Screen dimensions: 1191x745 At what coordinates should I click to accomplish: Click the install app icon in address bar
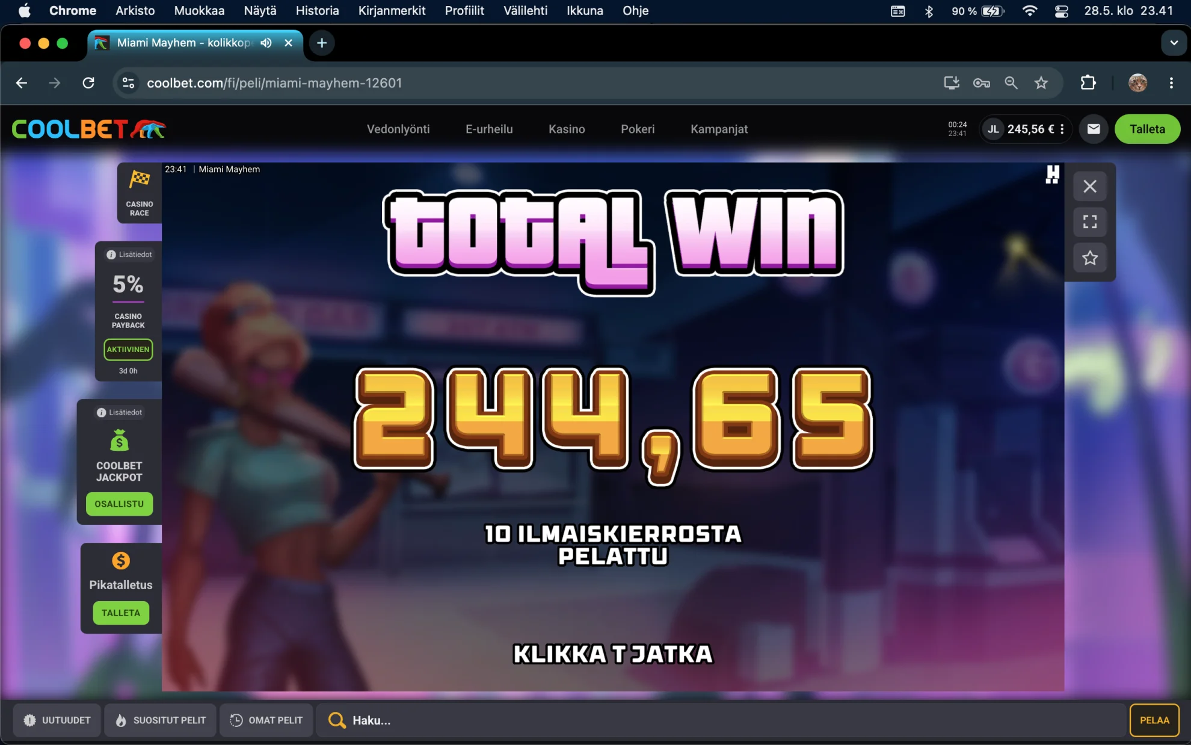[951, 83]
